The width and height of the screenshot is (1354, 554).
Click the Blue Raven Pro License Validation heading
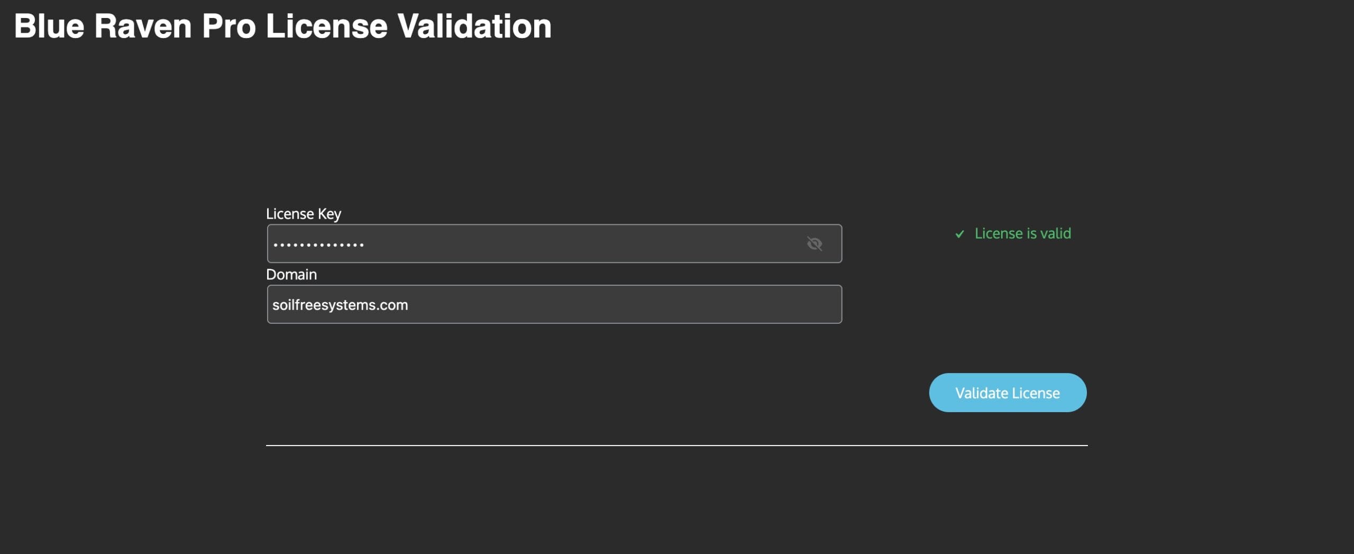(x=284, y=24)
